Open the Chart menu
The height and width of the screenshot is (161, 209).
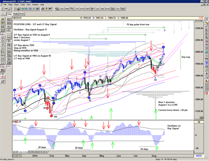(x=16, y=5)
